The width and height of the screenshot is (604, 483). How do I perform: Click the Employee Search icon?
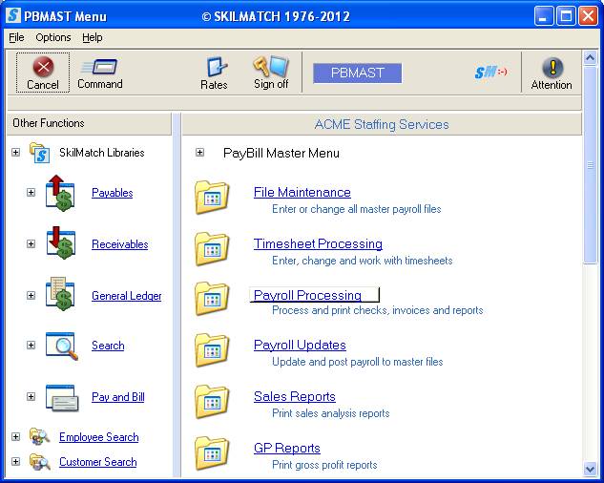point(40,437)
